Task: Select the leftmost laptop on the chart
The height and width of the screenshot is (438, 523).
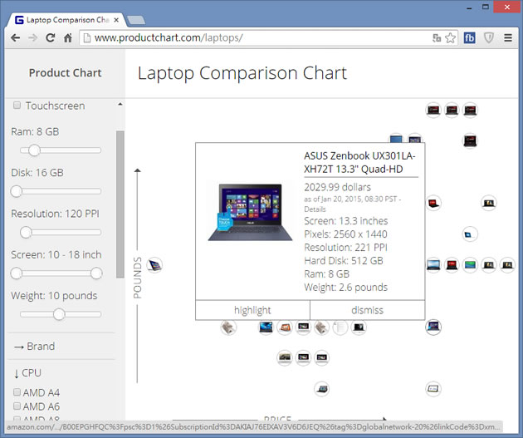Action: tap(154, 265)
